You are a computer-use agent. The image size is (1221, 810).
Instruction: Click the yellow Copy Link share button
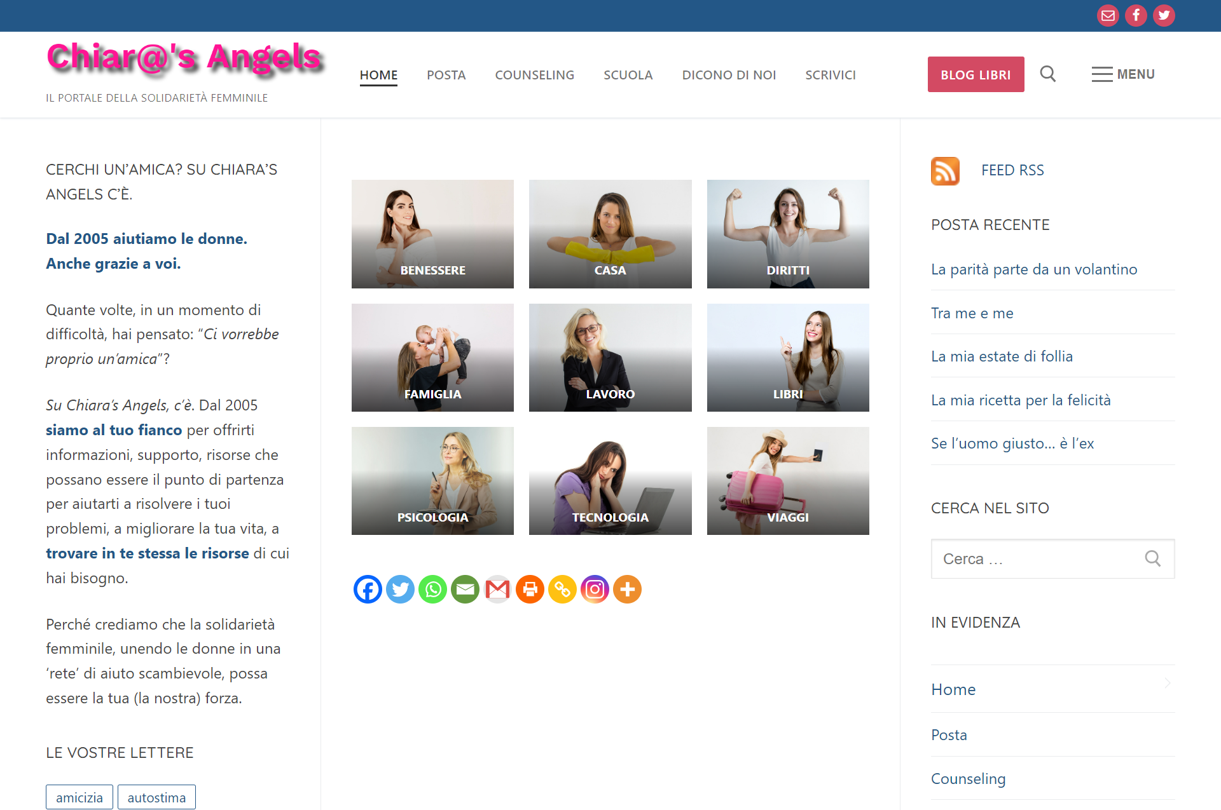[x=562, y=590]
